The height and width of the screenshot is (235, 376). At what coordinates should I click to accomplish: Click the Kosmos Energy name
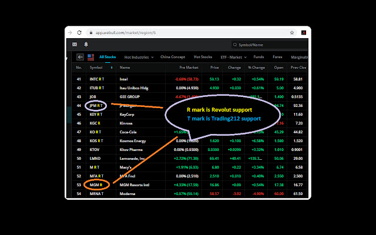coord(133,141)
